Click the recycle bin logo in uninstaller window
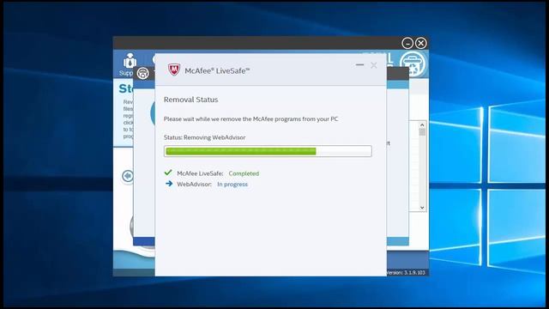Screen dimensions: 549x309 (413, 64)
